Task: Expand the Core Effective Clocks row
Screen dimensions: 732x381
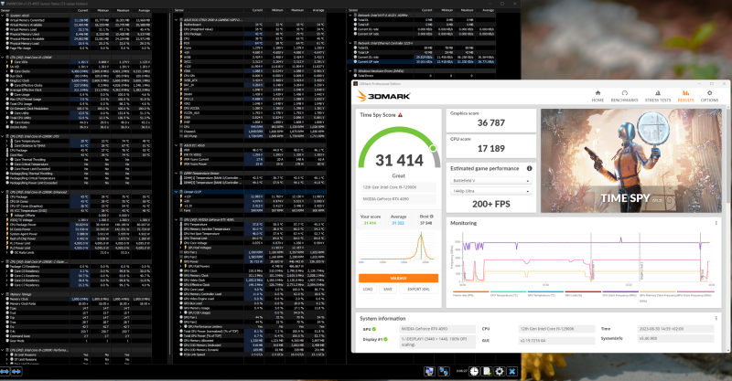Action: tap(7, 85)
